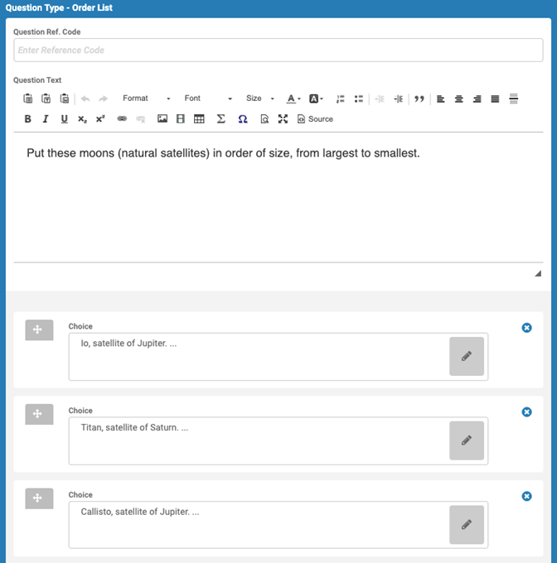Open the Font dropdown
The width and height of the screenshot is (557, 563).
[208, 99]
